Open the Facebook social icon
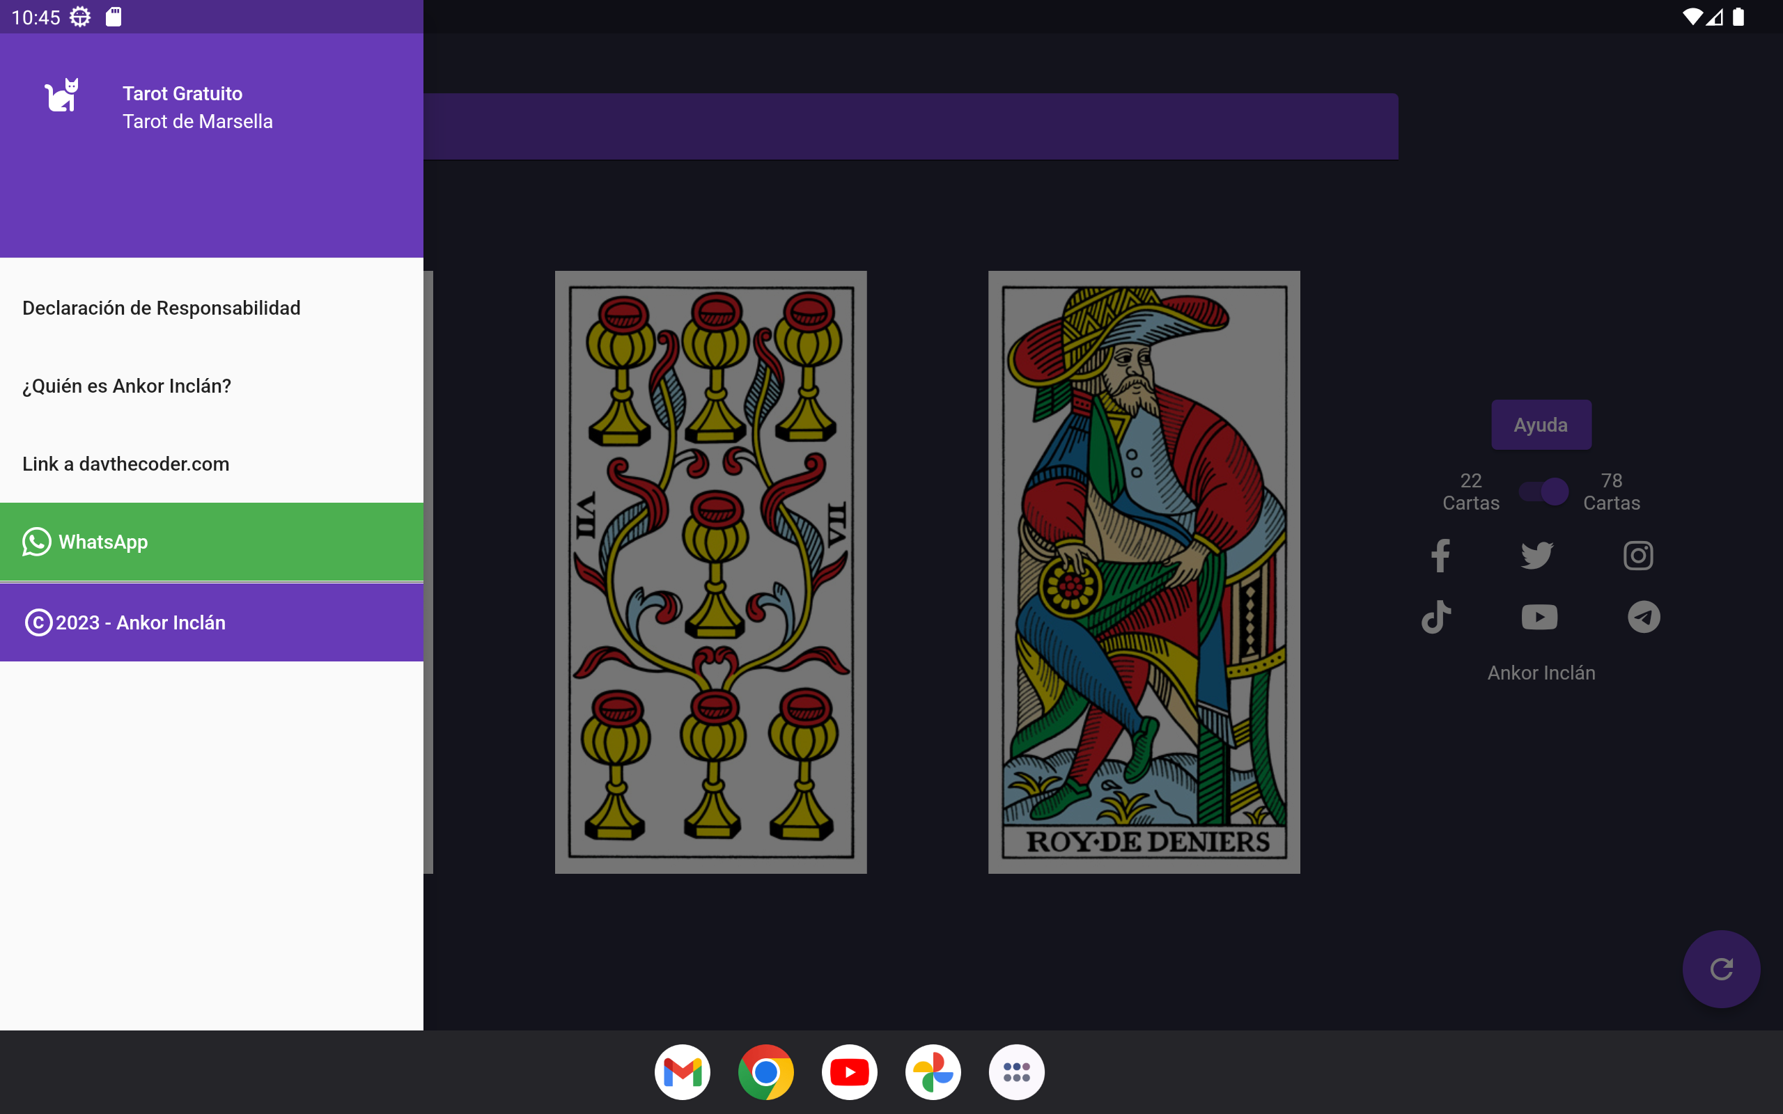Image resolution: width=1783 pixels, height=1114 pixels. click(1440, 556)
